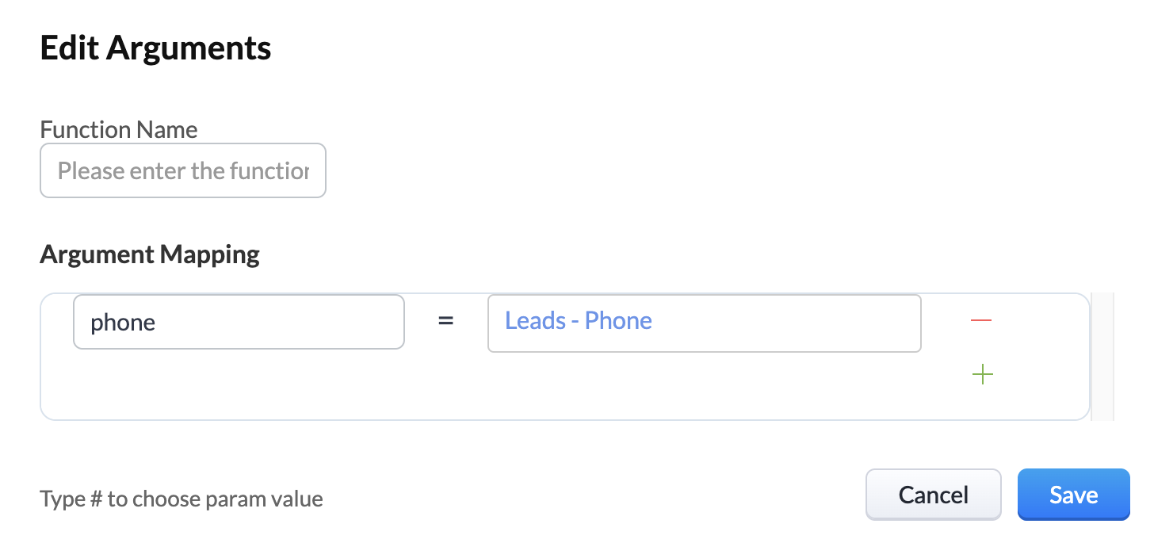Click the Argument Mapping section label

tap(150, 254)
